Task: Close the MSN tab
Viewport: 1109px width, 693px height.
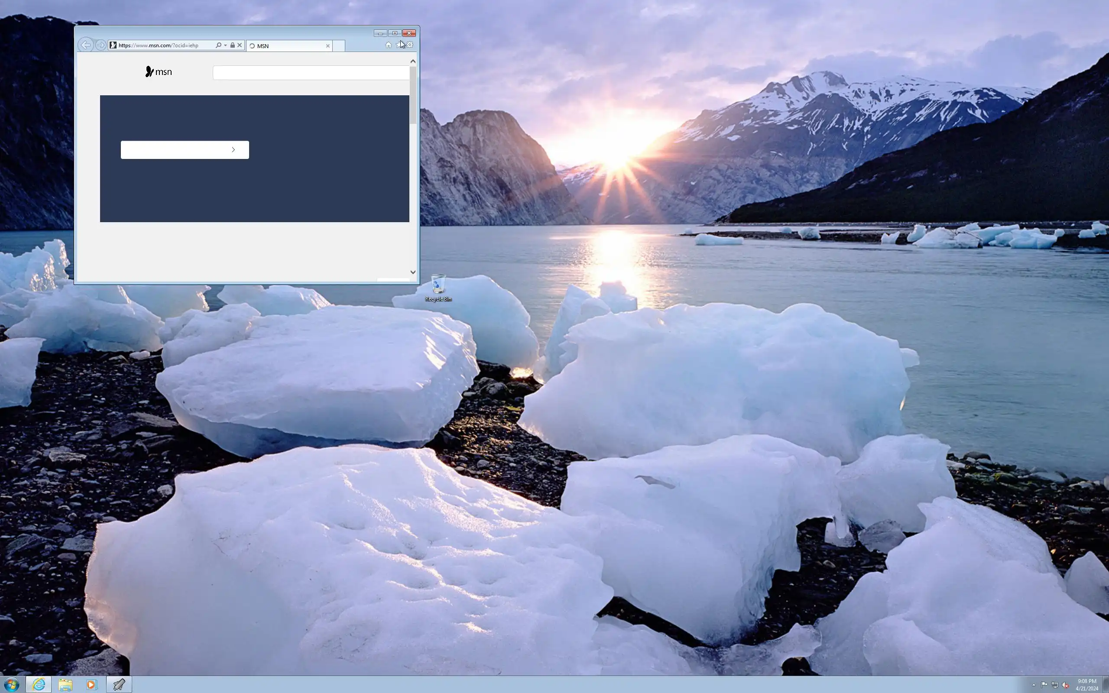Action: (328, 46)
